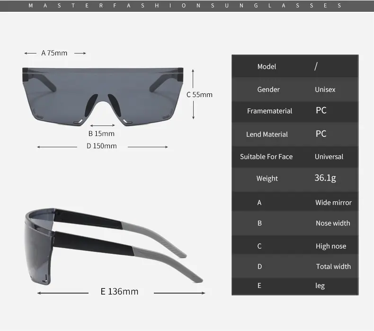Screen dimensions: 374x331
Task: Click the 'Suitable For Face' label
Action: 266,157
